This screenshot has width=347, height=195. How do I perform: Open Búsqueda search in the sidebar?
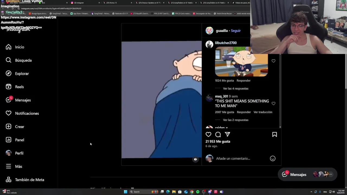click(x=18, y=60)
